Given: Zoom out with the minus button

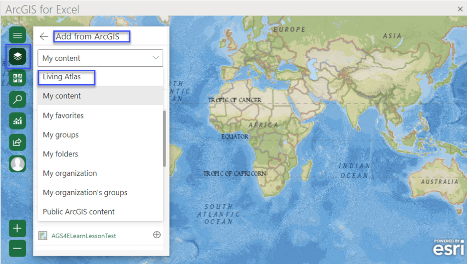Looking at the screenshot, I should 17,248.
